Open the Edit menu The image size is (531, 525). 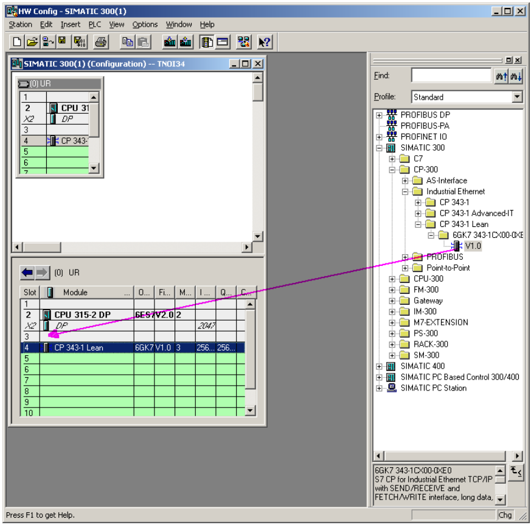pos(46,24)
